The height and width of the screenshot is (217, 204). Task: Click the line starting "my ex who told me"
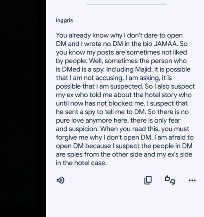coord(124,95)
